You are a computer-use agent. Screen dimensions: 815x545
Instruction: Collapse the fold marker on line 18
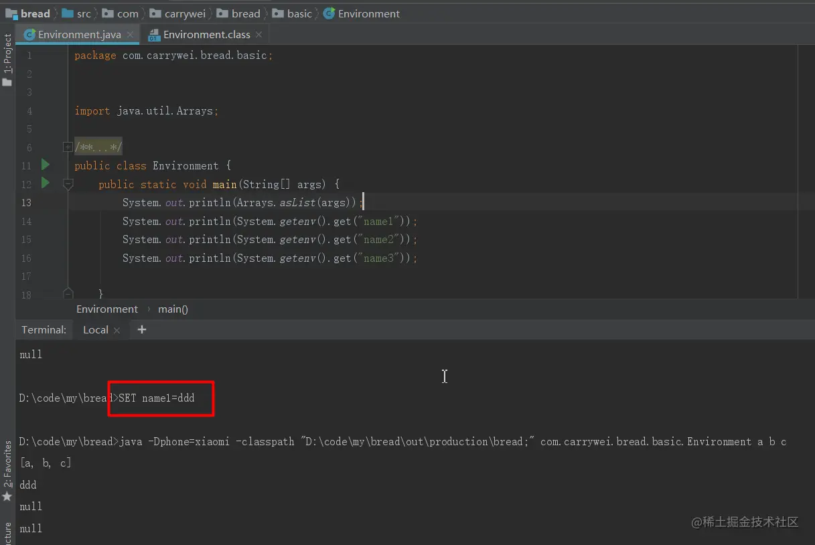[x=68, y=293]
